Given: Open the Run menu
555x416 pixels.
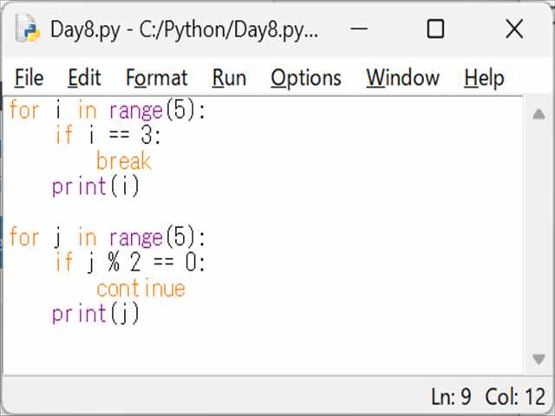Looking at the screenshot, I should [x=229, y=77].
